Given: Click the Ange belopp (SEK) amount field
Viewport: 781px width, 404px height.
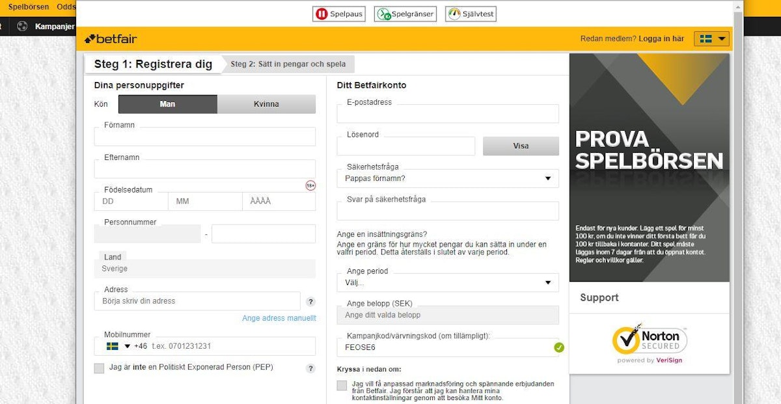Looking at the screenshot, I should coord(448,315).
